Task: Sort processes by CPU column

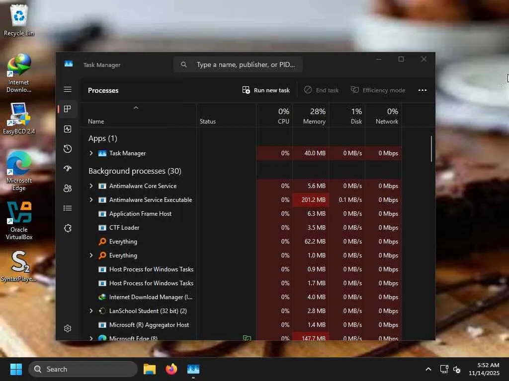Action: 274,116
